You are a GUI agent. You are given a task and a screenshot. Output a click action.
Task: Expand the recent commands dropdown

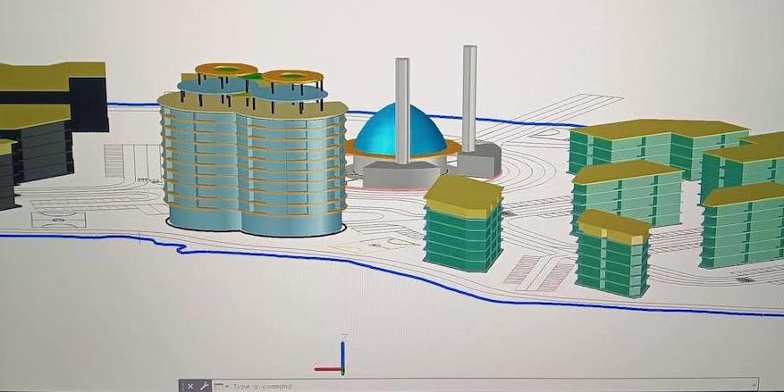pos(220,387)
